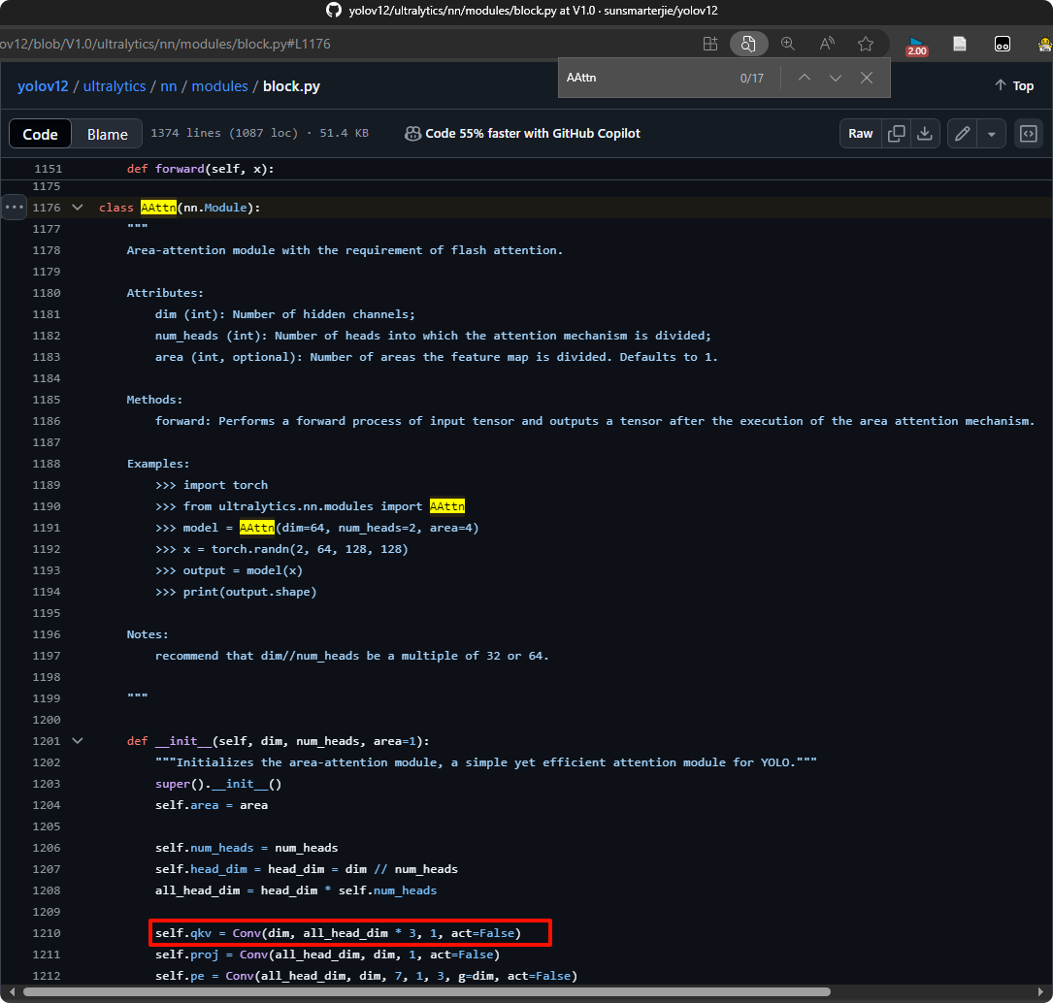Click the Raw button

(860, 133)
